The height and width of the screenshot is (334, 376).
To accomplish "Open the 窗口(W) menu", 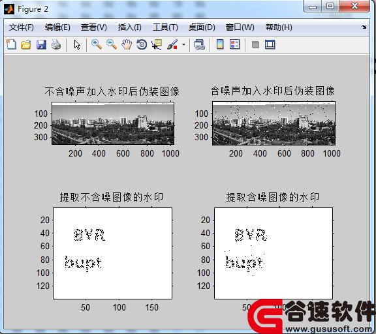I will click(240, 27).
